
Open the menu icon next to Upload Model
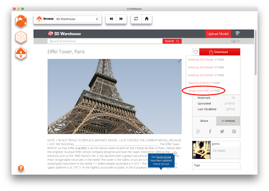(x=237, y=34)
